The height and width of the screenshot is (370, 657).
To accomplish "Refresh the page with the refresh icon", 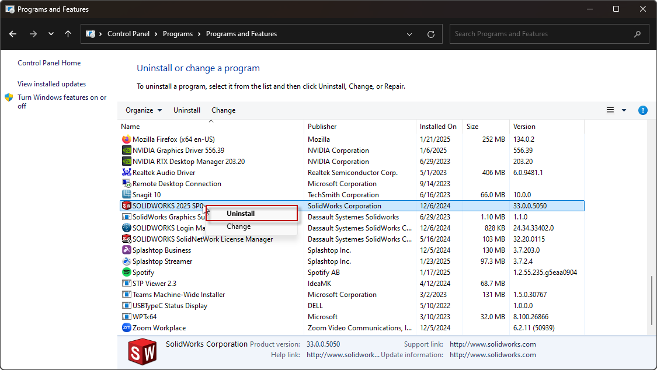I will [x=431, y=34].
